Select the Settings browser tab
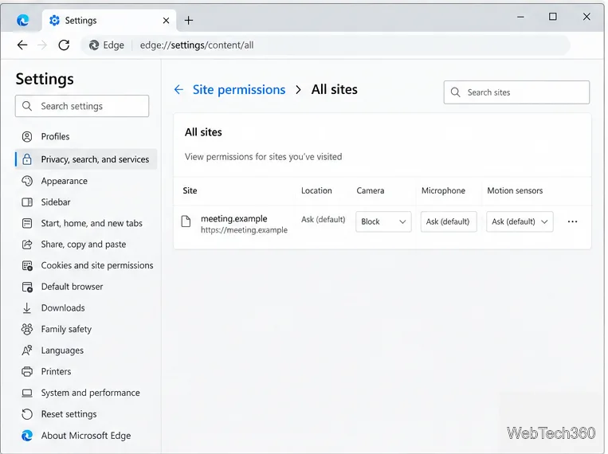Image resolution: width=608 pixels, height=454 pixels. click(109, 20)
